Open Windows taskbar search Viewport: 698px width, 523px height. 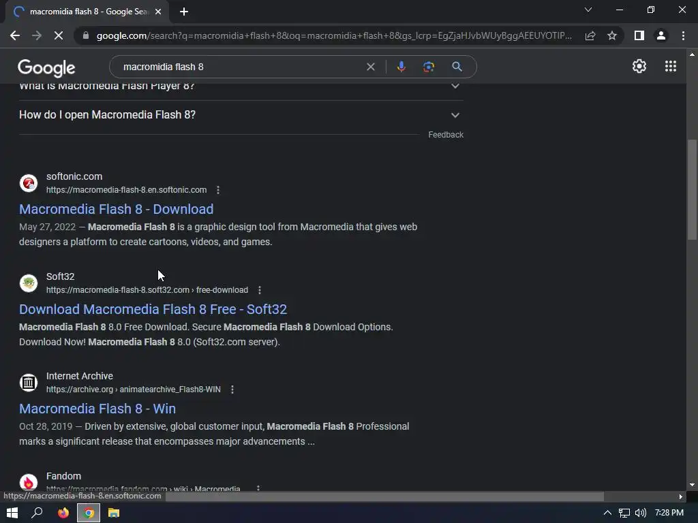tap(37, 513)
